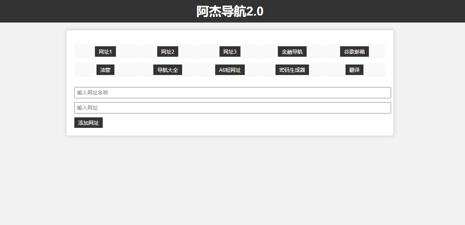The height and width of the screenshot is (225, 465).
Task: Open the 网址1 navigation link
Action: (x=105, y=51)
